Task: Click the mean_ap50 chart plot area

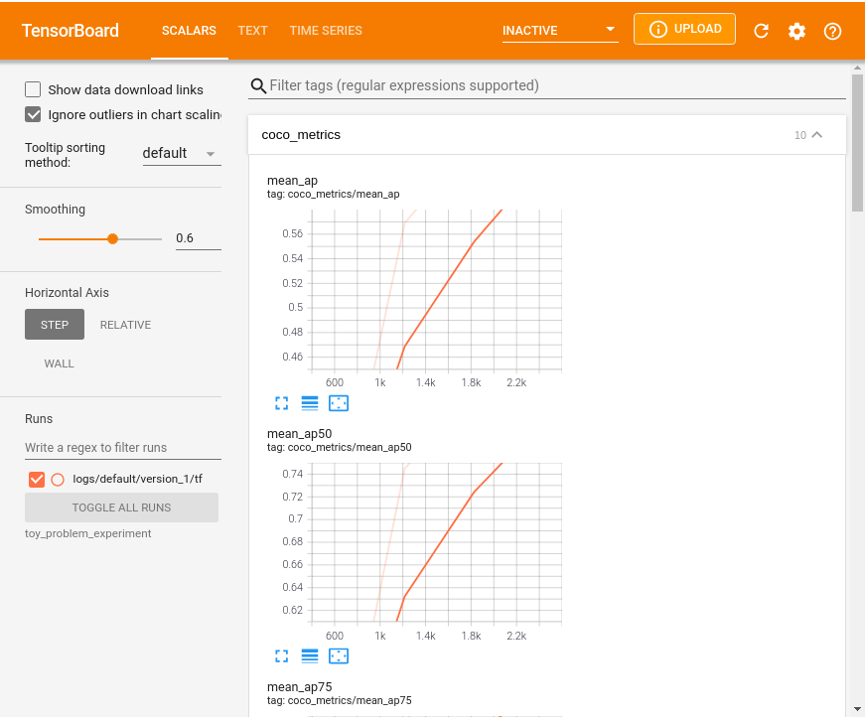Action: (x=436, y=542)
